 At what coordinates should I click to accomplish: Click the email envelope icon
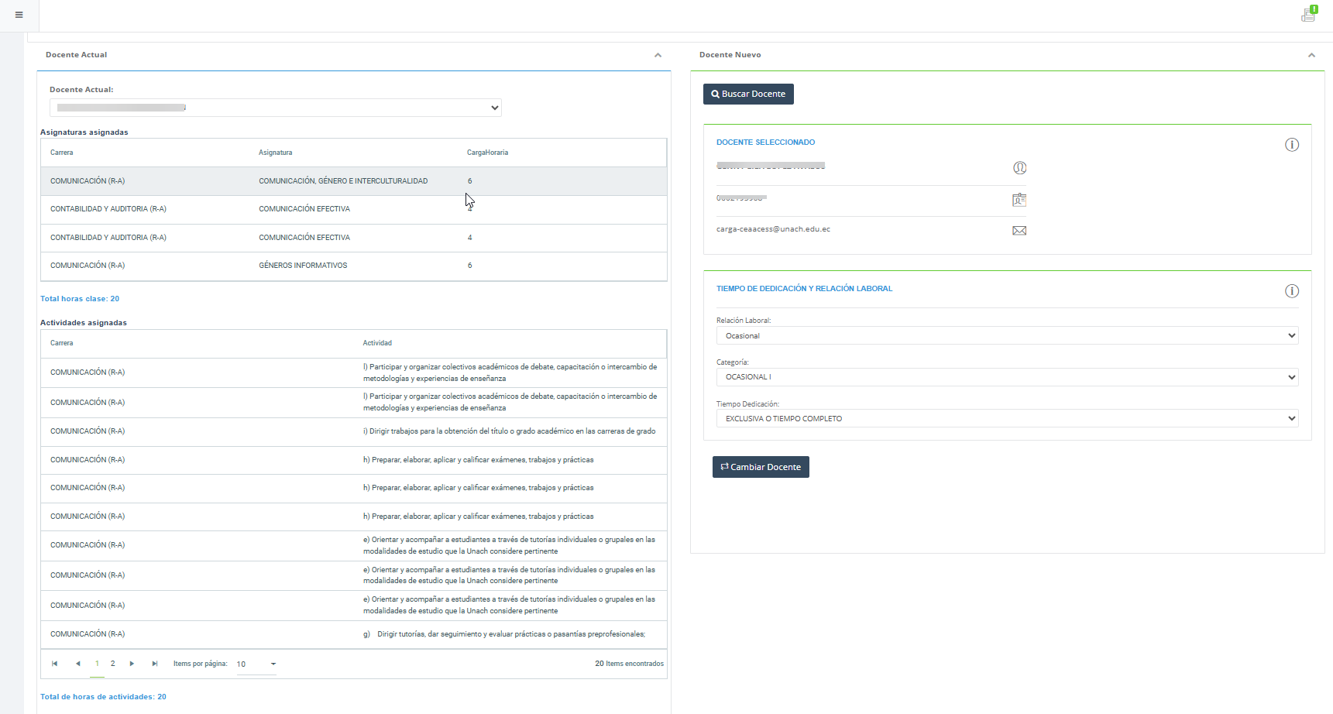1019,231
